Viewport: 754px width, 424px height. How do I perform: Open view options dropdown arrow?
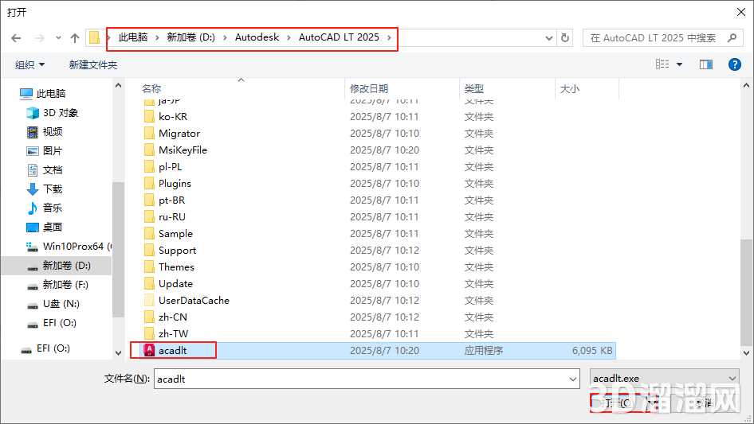coord(679,64)
